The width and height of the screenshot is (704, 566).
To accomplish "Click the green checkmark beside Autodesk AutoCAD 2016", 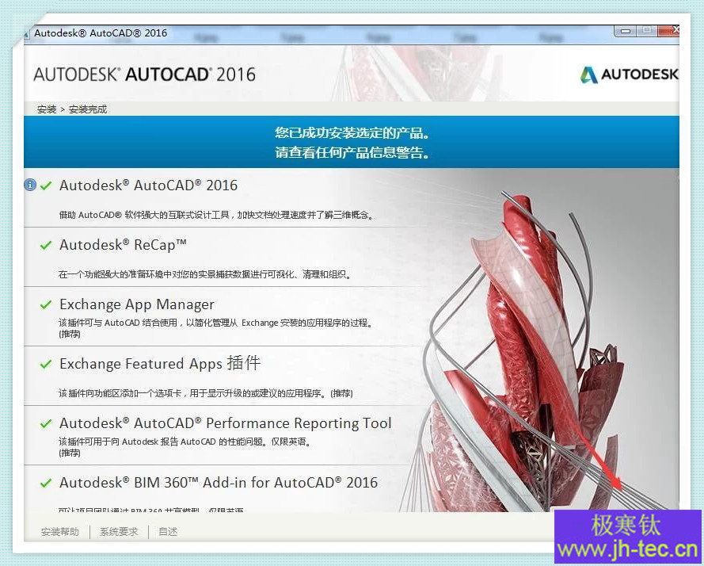I will 46,185.
